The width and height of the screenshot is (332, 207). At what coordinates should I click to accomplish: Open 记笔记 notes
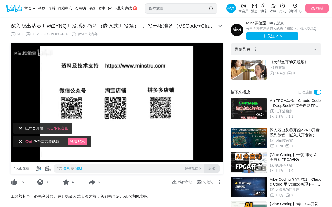tap(205, 182)
